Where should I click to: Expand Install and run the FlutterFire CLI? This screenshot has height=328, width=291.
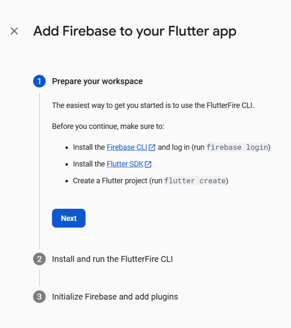tap(112, 259)
